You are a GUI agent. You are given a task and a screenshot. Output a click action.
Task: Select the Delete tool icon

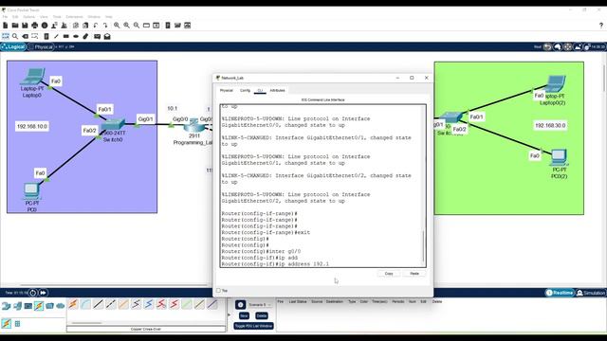point(26,36)
